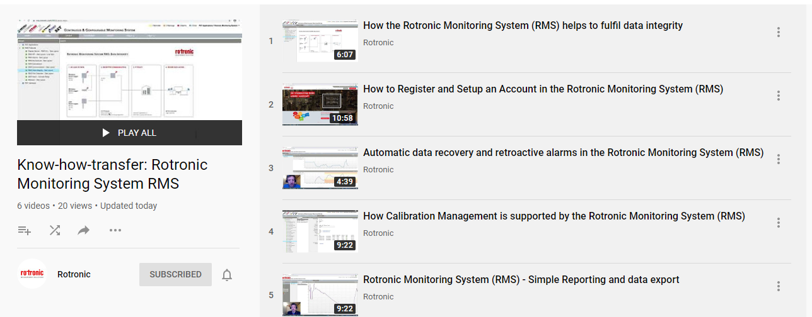Click Rotronic channel under Register and Setup video
Viewport: 812px width, 317px height.
(x=378, y=106)
